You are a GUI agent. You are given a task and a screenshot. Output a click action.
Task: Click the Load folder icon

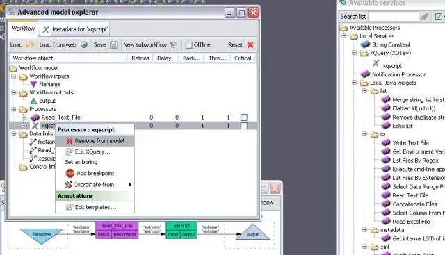30,45
